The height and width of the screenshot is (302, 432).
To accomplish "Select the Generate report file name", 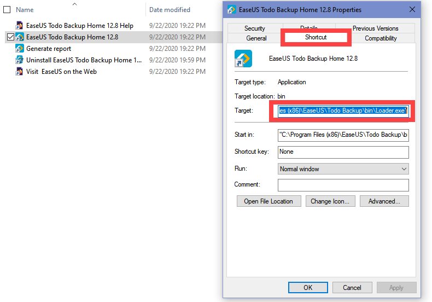I will pyautogui.click(x=49, y=49).
